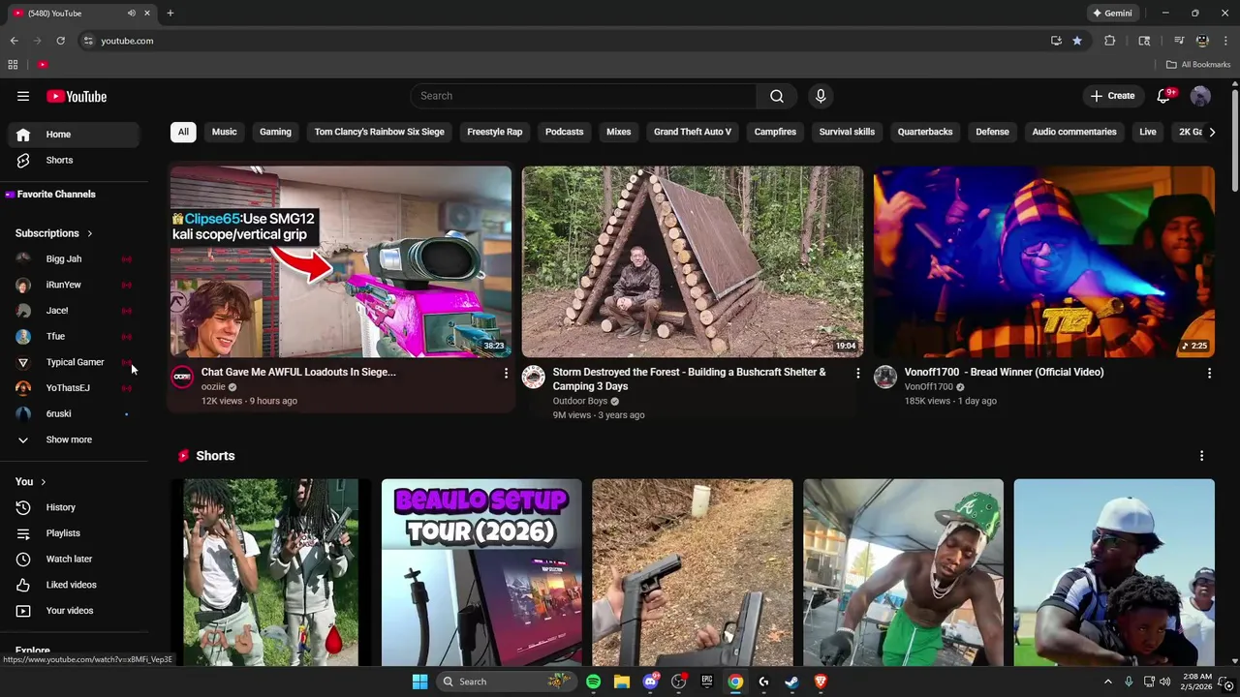Open History in the sidebar
Image resolution: width=1240 pixels, height=697 pixels.
coord(74,507)
